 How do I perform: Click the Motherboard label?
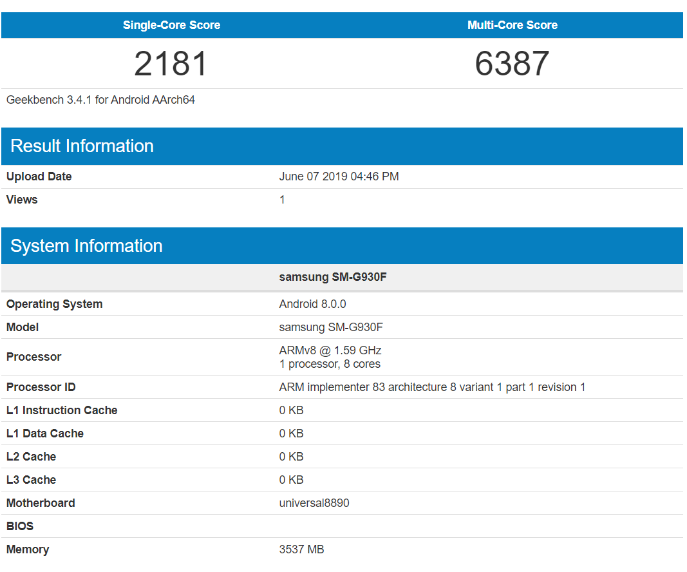(x=41, y=503)
